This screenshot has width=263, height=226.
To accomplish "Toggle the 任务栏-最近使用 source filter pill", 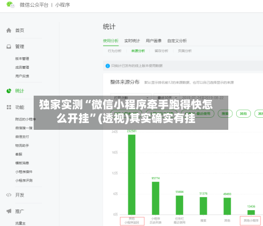I will [x=198, y=114].
